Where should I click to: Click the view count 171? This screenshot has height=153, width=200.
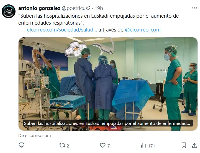pyautogui.click(x=151, y=146)
